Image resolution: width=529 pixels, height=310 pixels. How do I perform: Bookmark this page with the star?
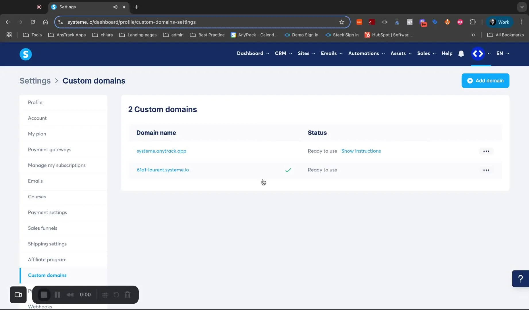[342, 22]
